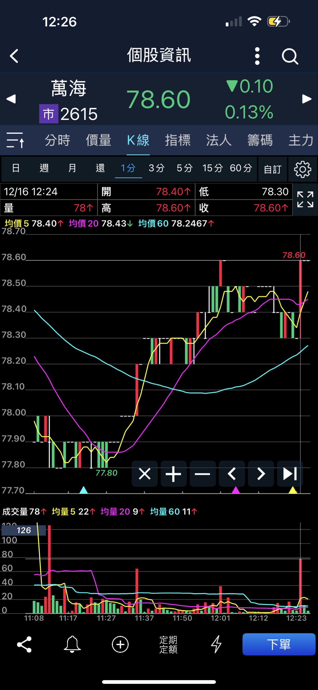318x690 pixels.
Task: Expand chart to fullscreen view
Action: tap(305, 199)
